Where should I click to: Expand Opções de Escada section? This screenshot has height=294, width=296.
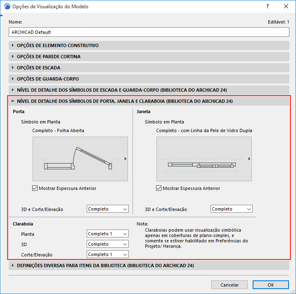149,68
